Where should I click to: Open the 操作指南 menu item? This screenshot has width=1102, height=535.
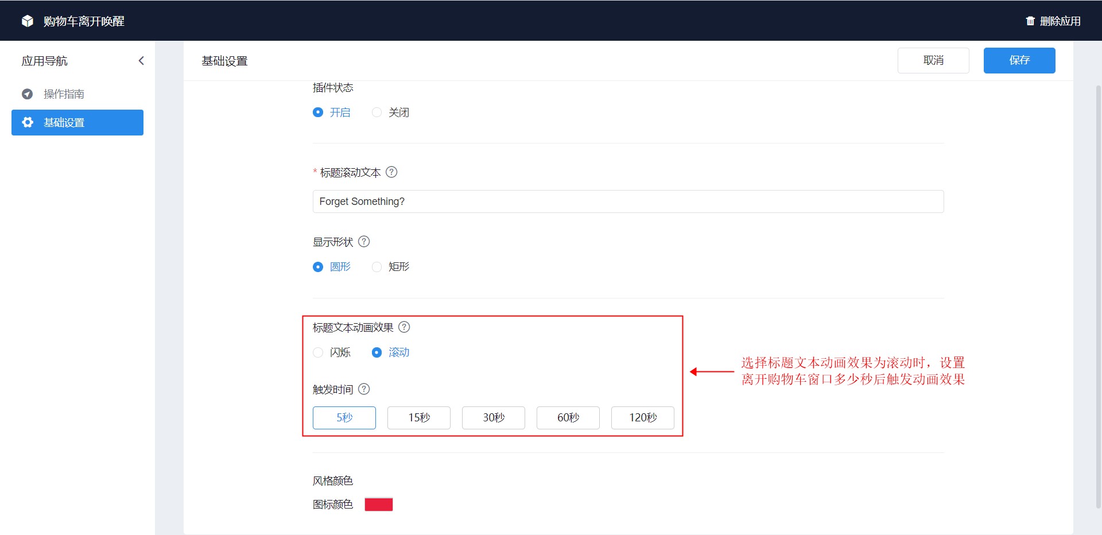point(77,94)
